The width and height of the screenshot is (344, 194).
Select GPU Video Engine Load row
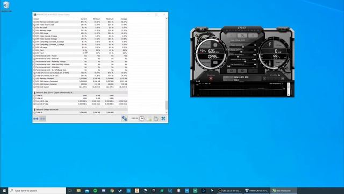tap(80, 25)
